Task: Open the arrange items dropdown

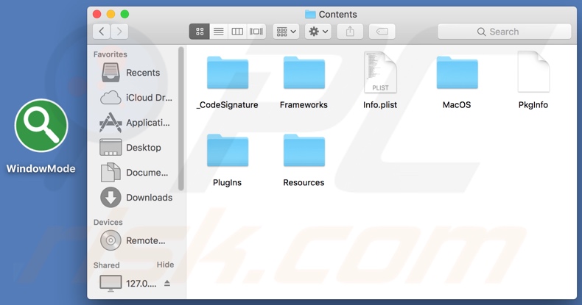Action: 286,32
